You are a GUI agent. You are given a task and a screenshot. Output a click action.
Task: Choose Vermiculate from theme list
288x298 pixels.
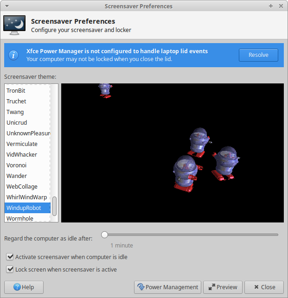point(27,144)
